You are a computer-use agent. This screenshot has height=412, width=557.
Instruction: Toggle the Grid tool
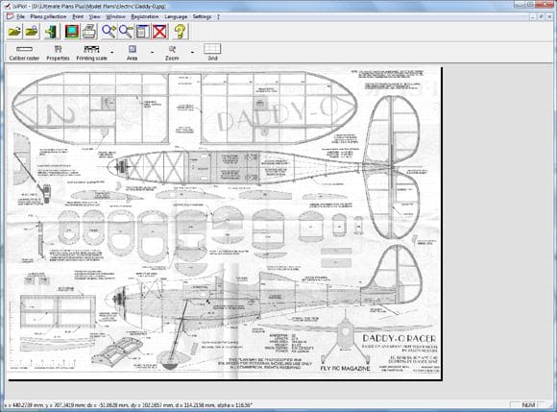[x=212, y=53]
